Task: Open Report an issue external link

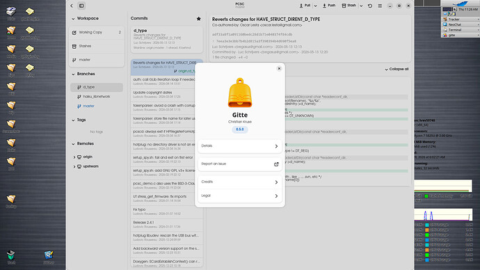Action: point(240,164)
